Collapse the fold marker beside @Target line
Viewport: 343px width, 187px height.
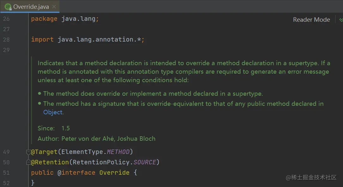coord(28,152)
